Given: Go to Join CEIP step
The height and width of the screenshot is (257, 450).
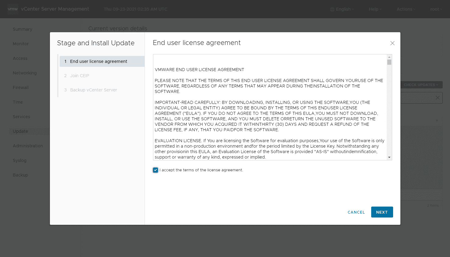Looking at the screenshot, I should coord(79,76).
